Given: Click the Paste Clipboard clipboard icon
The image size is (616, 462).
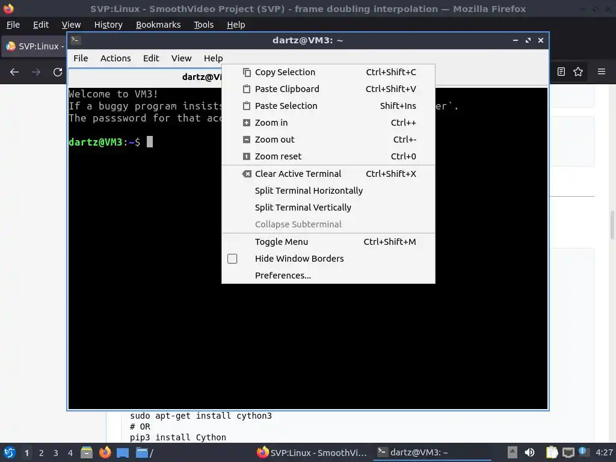Looking at the screenshot, I should (247, 89).
